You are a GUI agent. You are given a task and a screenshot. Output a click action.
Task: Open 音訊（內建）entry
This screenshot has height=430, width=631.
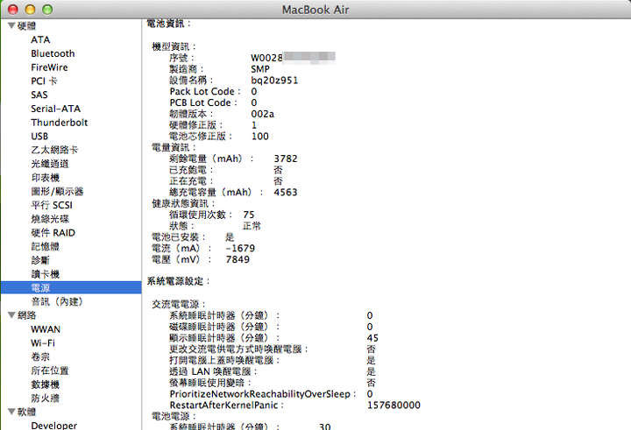tap(57, 301)
